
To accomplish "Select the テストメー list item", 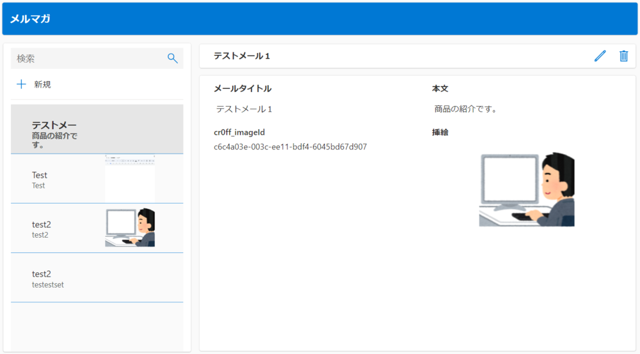I will click(x=97, y=129).
